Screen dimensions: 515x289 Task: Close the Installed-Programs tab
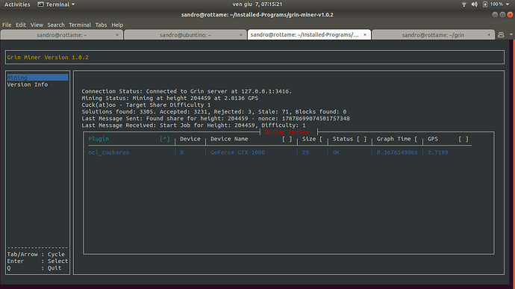click(365, 34)
